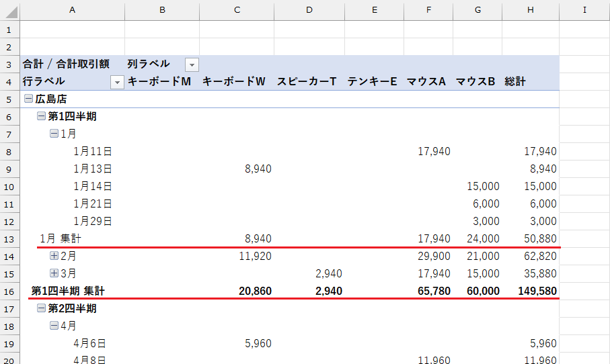Select row 16 header
The height and width of the screenshot is (364, 610).
[x=9, y=291]
